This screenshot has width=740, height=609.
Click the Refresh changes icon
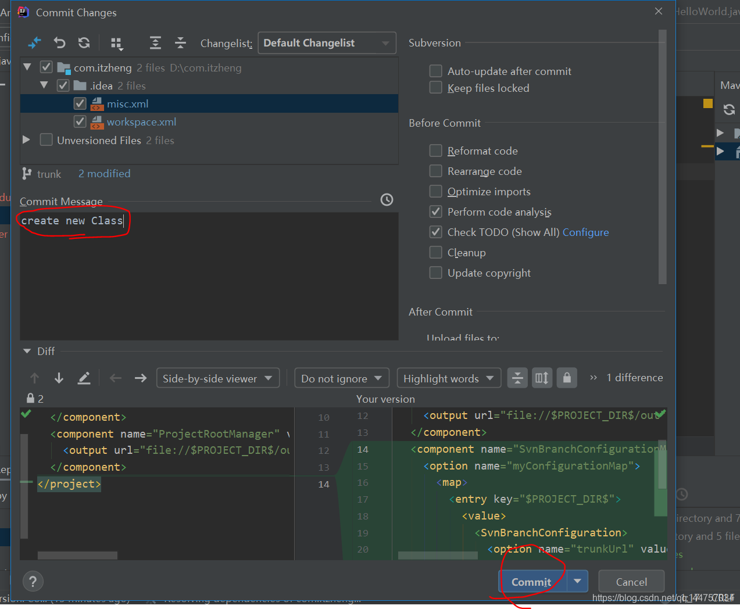84,43
